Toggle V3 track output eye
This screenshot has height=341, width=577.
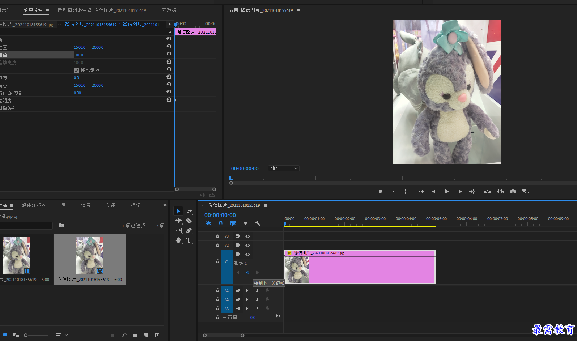pos(248,236)
